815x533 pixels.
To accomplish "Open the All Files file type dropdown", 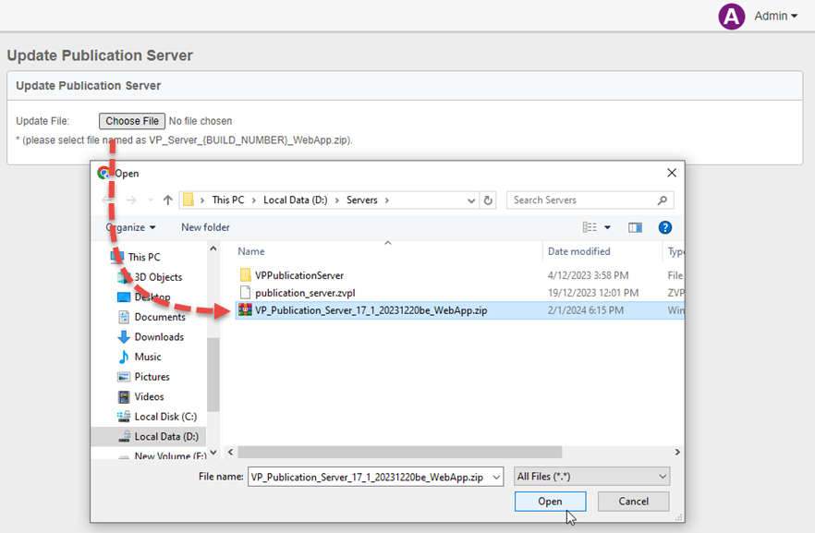I will 590,476.
